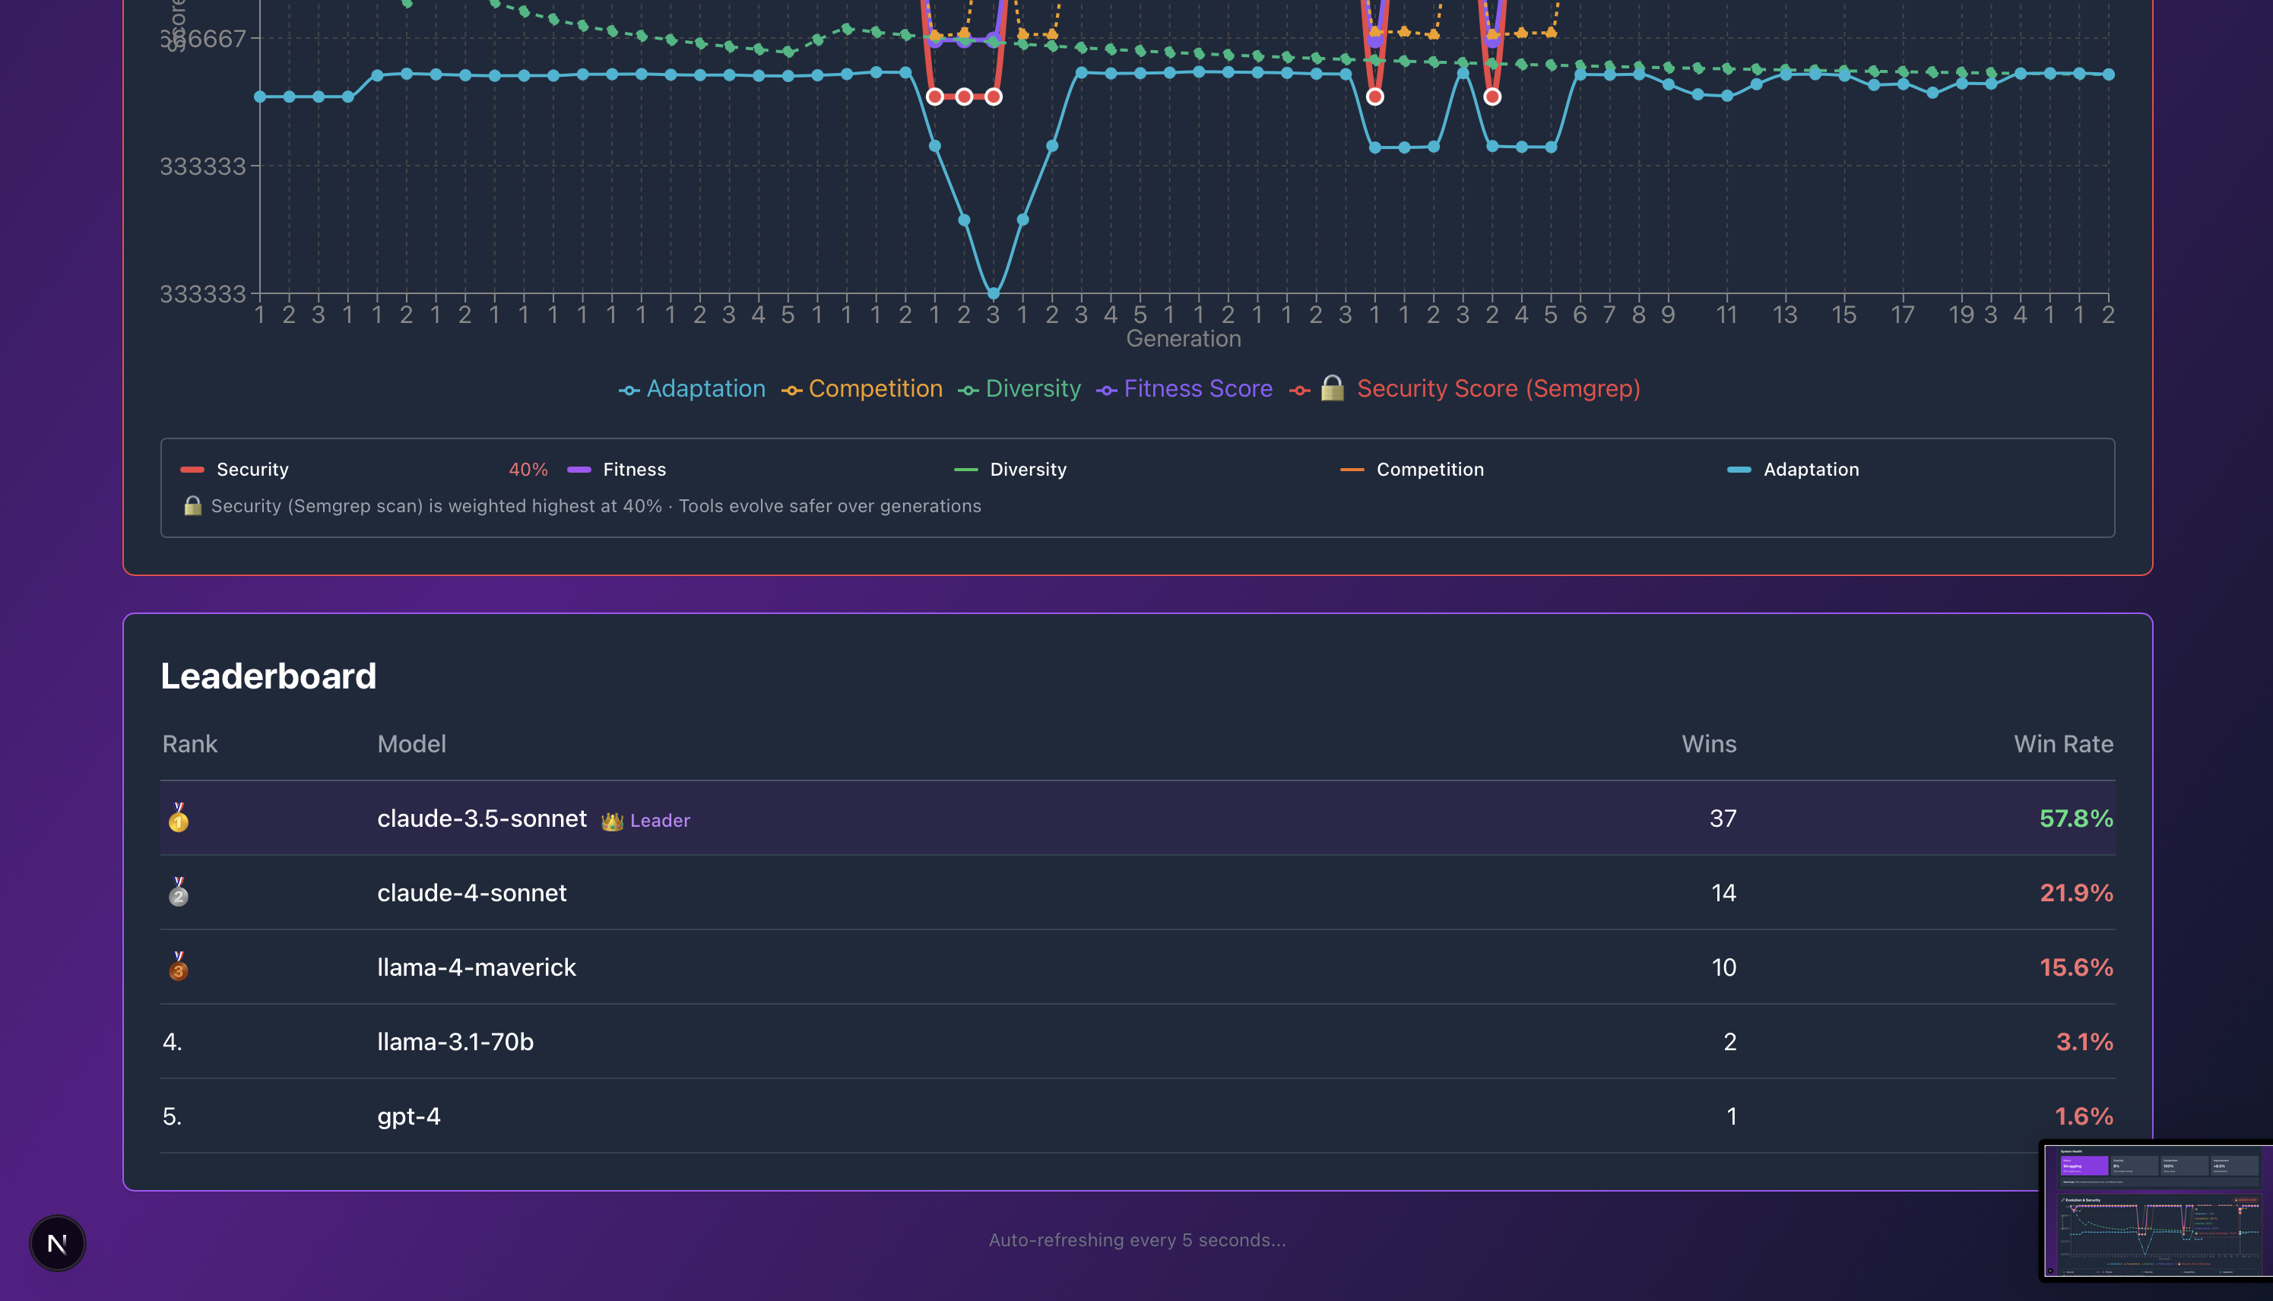This screenshot has width=2273, height=1301.
Task: Click the Next.js dev tools badge
Action: click(57, 1243)
